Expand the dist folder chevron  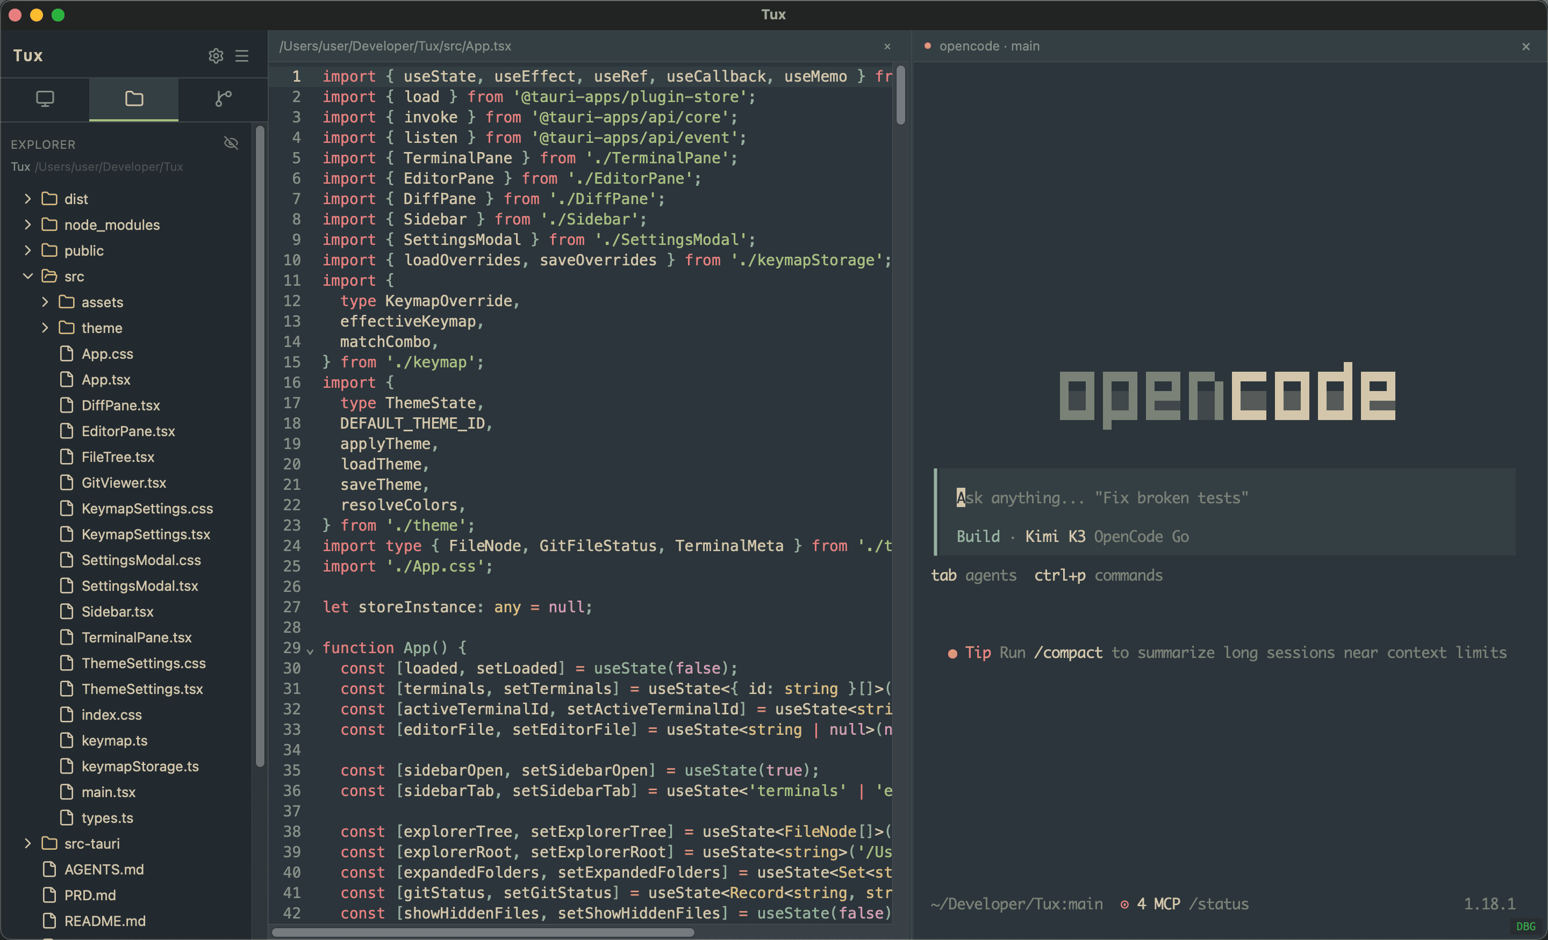tap(27, 198)
